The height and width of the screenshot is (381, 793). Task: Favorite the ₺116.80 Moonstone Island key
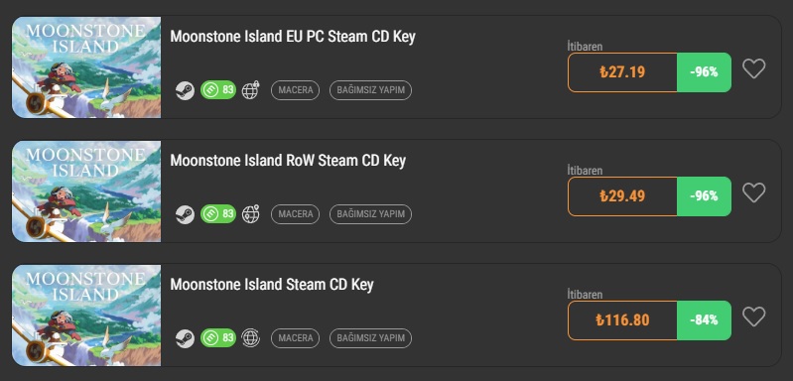coord(753,317)
